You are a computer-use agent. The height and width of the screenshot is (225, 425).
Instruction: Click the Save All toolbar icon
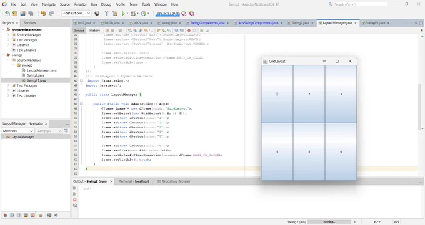pos(31,13)
